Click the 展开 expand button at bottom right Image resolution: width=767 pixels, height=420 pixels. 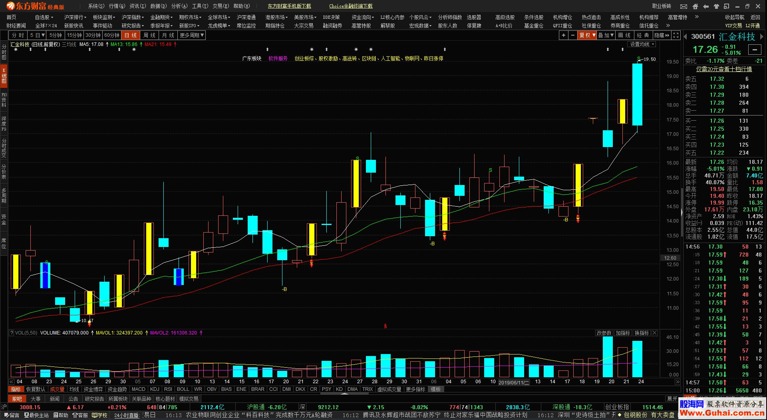(x=672, y=399)
